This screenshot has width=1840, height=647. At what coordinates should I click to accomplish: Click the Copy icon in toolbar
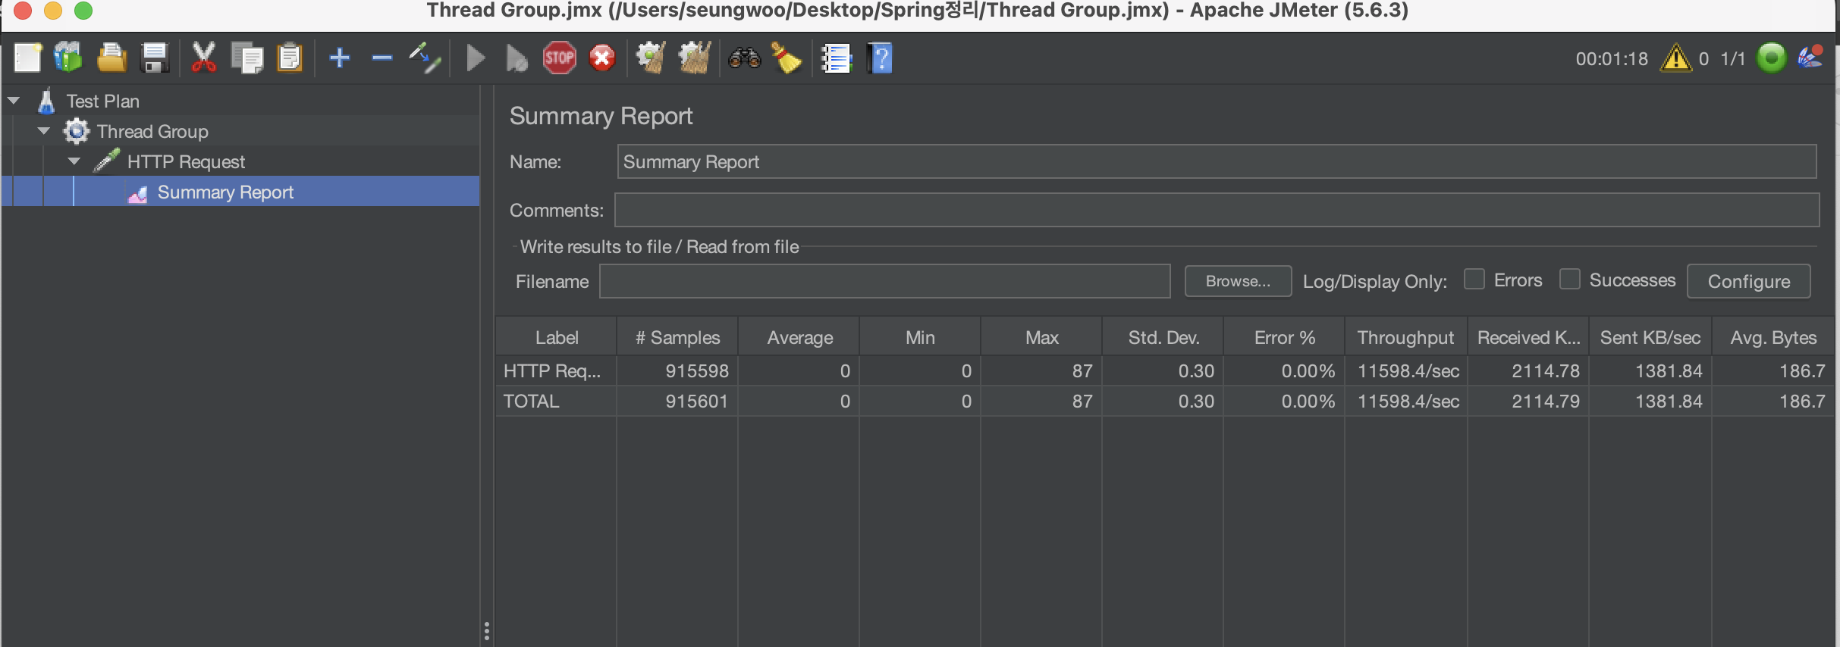[247, 58]
